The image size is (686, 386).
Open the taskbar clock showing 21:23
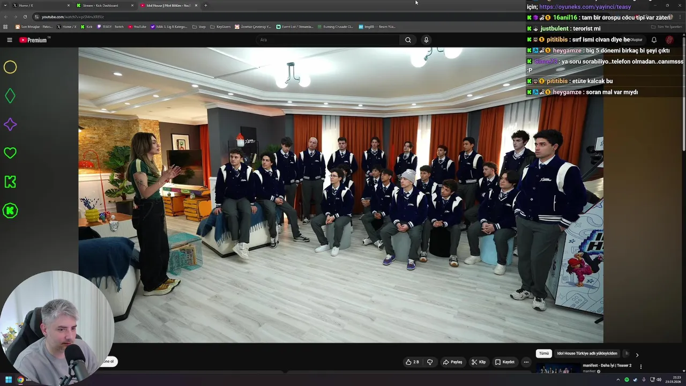[x=673, y=380]
